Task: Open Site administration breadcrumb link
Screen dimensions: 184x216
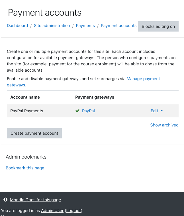Action: click(x=52, y=26)
